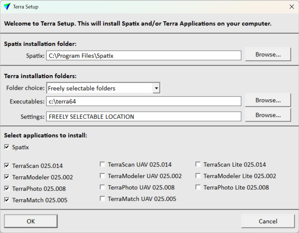Tick the TerraMatch UAV 025.005 checkbox
The width and height of the screenshot is (299, 233).
(103, 199)
